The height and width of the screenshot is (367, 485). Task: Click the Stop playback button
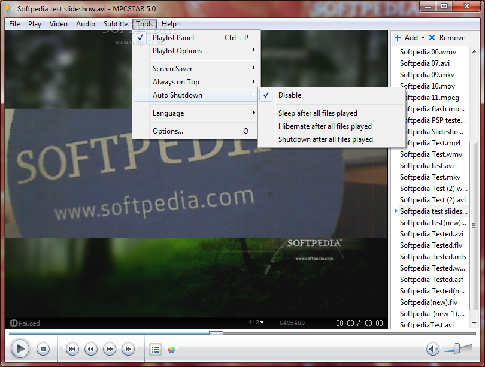tap(43, 350)
